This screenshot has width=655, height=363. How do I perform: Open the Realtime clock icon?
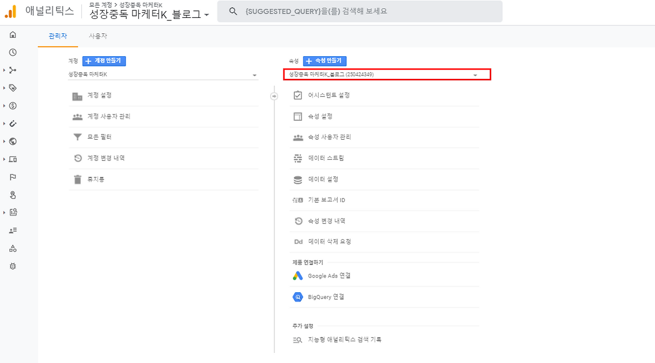click(13, 52)
